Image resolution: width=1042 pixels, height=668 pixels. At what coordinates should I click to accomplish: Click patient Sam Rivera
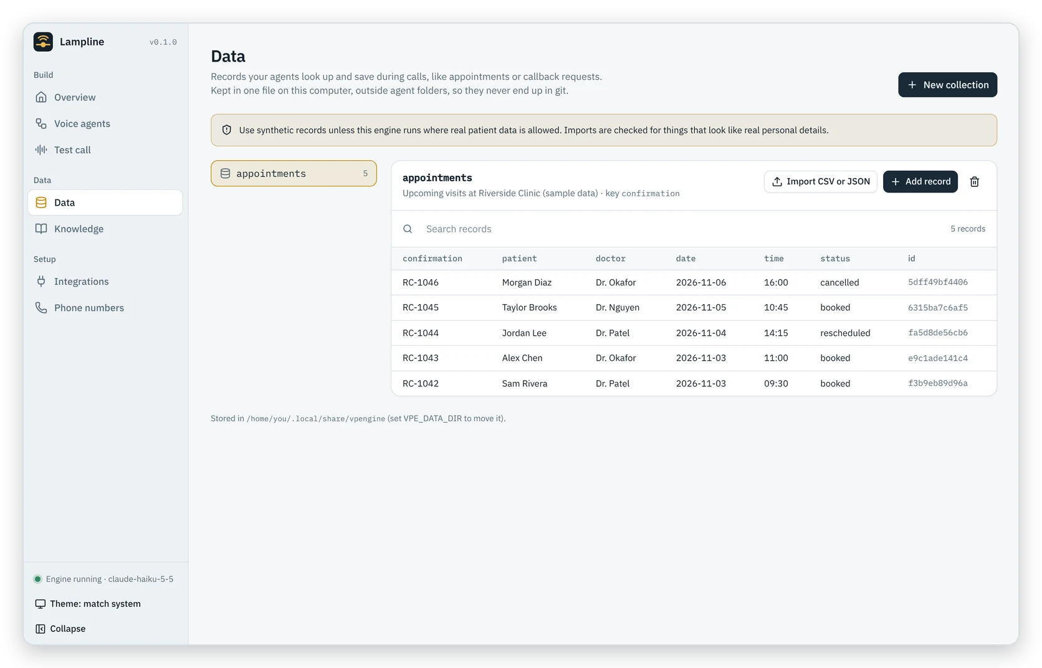(x=525, y=383)
